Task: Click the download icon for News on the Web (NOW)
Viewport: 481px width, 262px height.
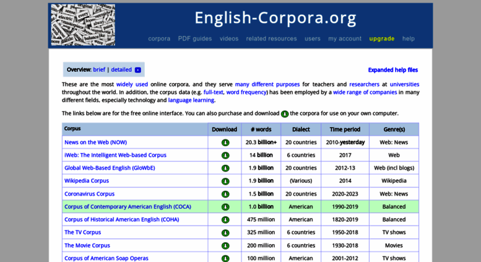Action: [x=225, y=142]
